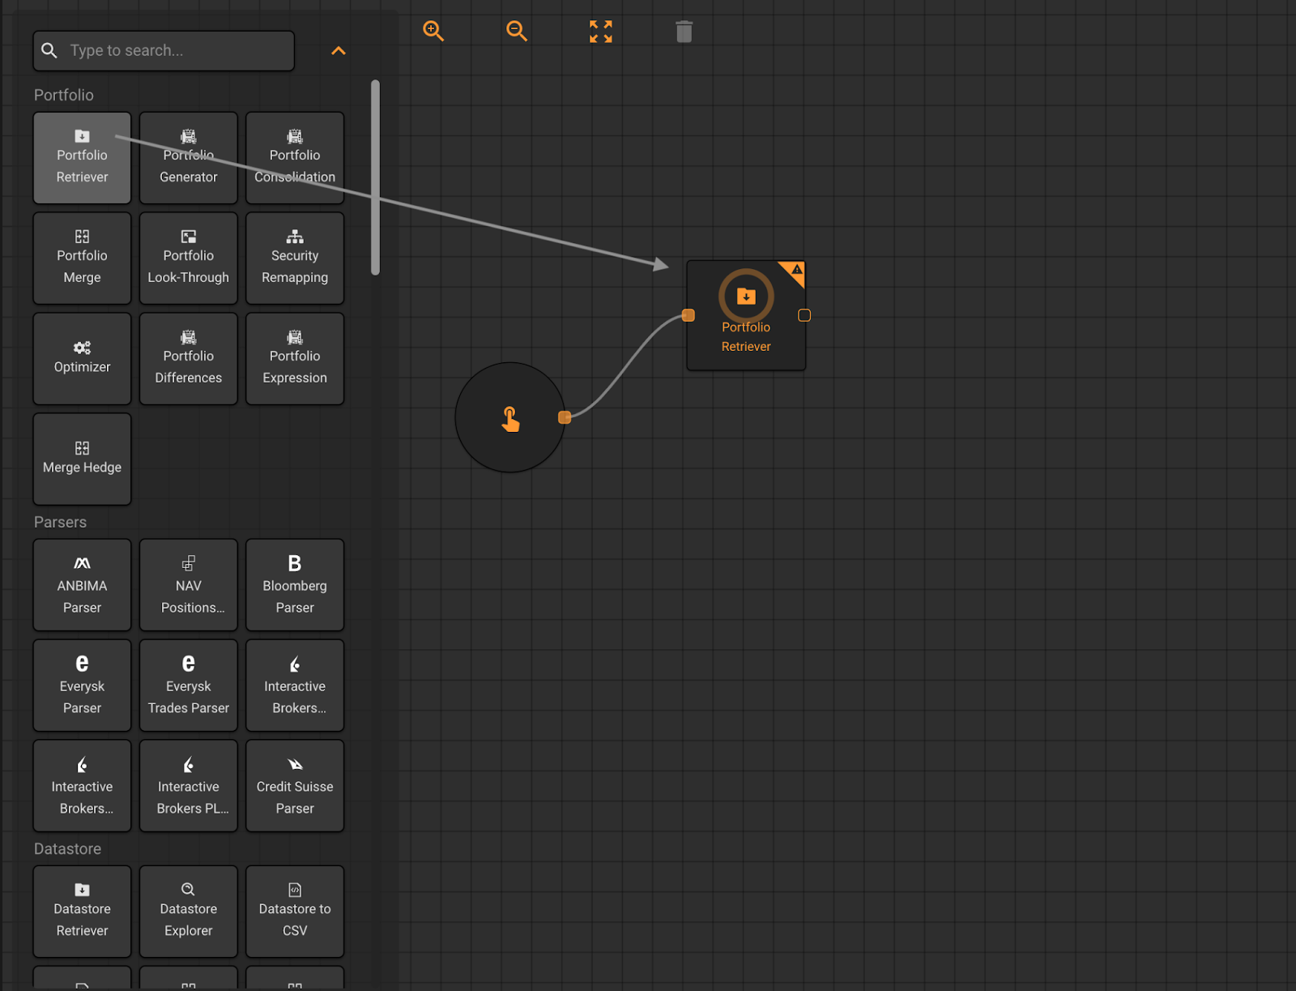Select the Portfolio Expression tile

click(x=295, y=359)
